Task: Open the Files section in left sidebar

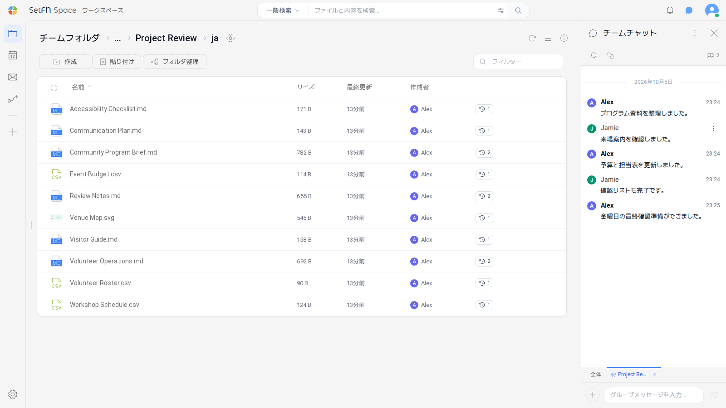Action: click(x=13, y=34)
